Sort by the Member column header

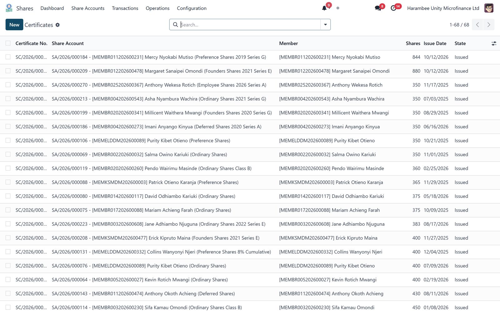coord(288,44)
